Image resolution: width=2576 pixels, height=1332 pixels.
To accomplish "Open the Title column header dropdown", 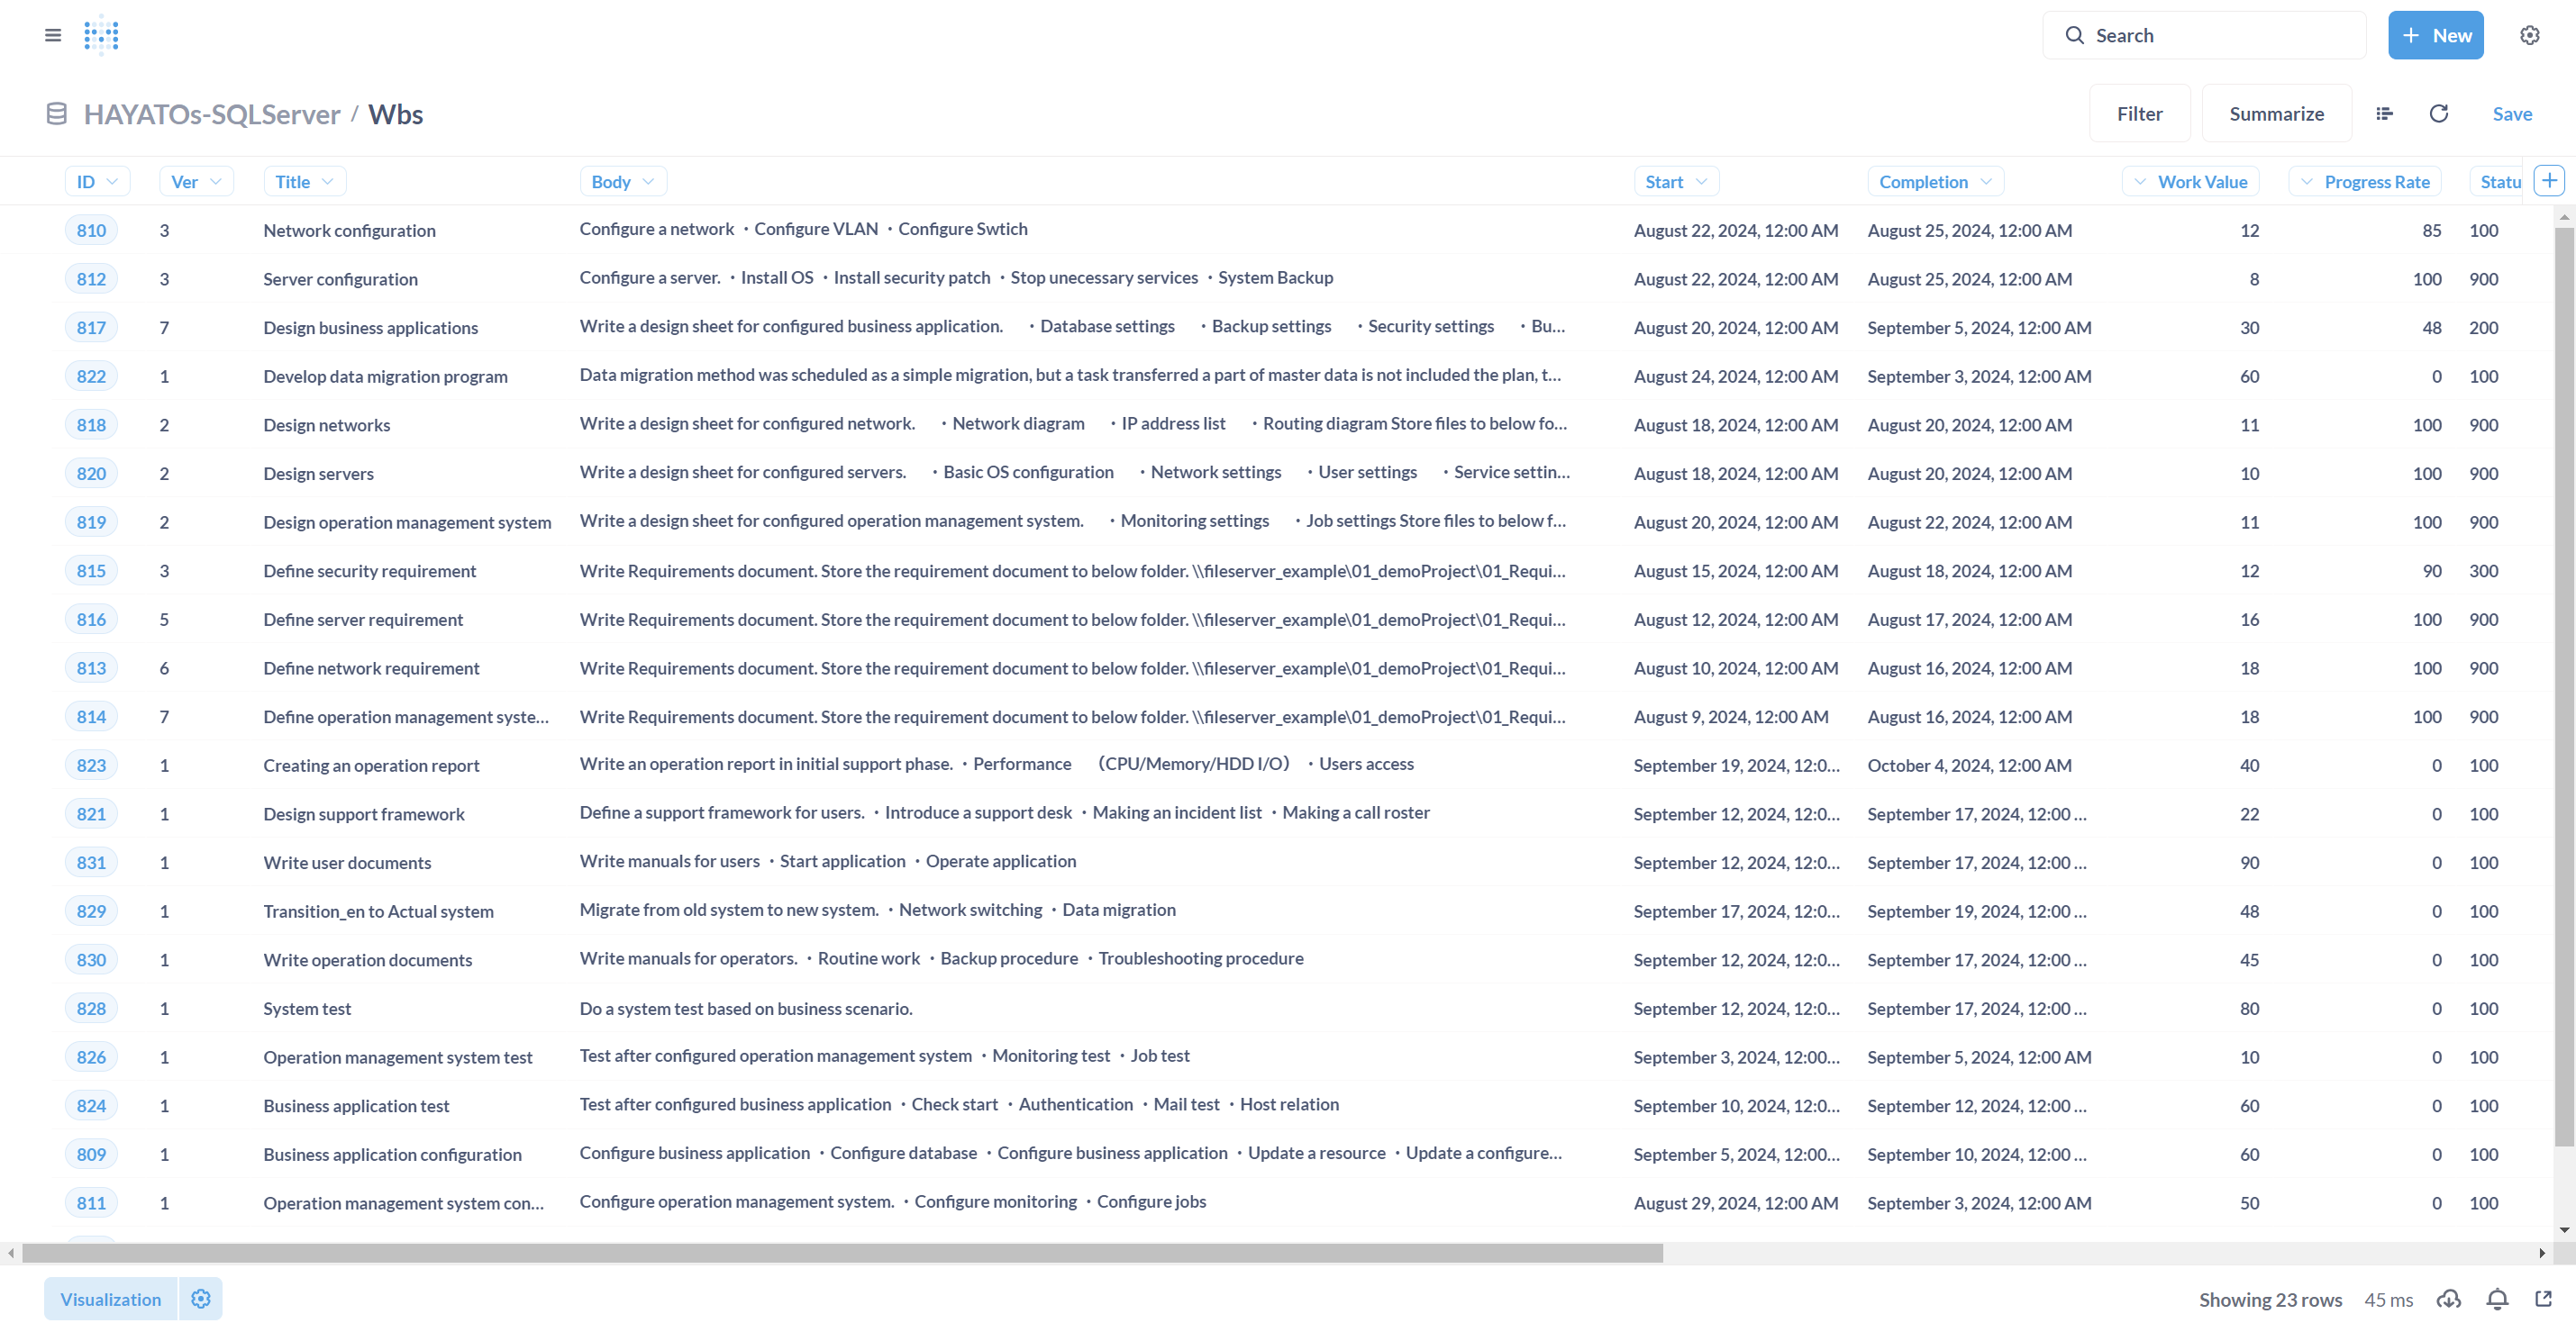I will tap(304, 182).
